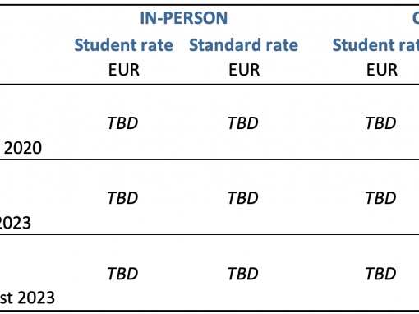This screenshot has width=419, height=314.
Task: Click the partially visible right-side Student rate header
Action: pos(375,45)
